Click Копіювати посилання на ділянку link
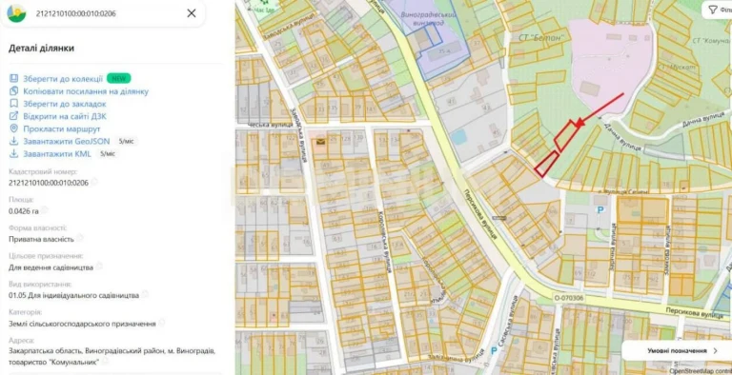Screen dimensions: 732x375 pos(86,91)
